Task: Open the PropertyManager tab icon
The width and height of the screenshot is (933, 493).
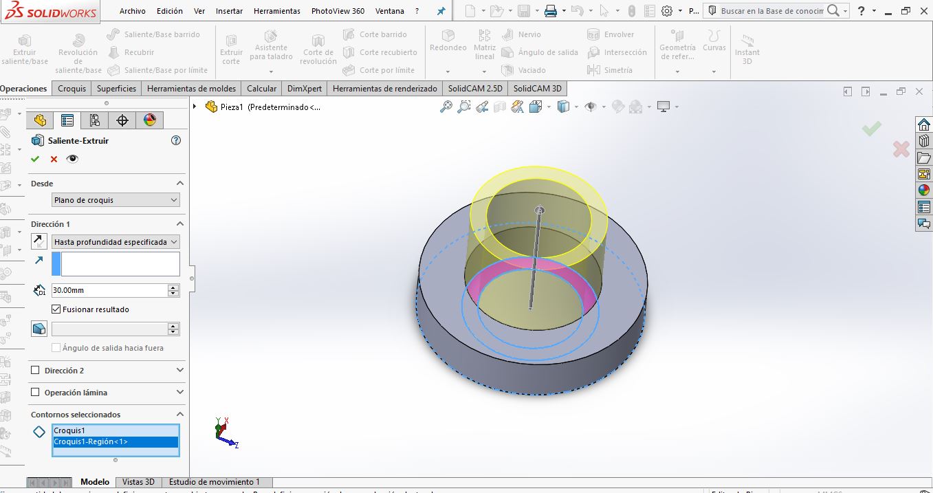Action: [67, 120]
